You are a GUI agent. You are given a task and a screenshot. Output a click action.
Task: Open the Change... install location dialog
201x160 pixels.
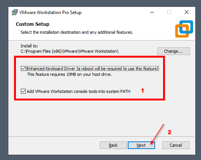click(174, 51)
